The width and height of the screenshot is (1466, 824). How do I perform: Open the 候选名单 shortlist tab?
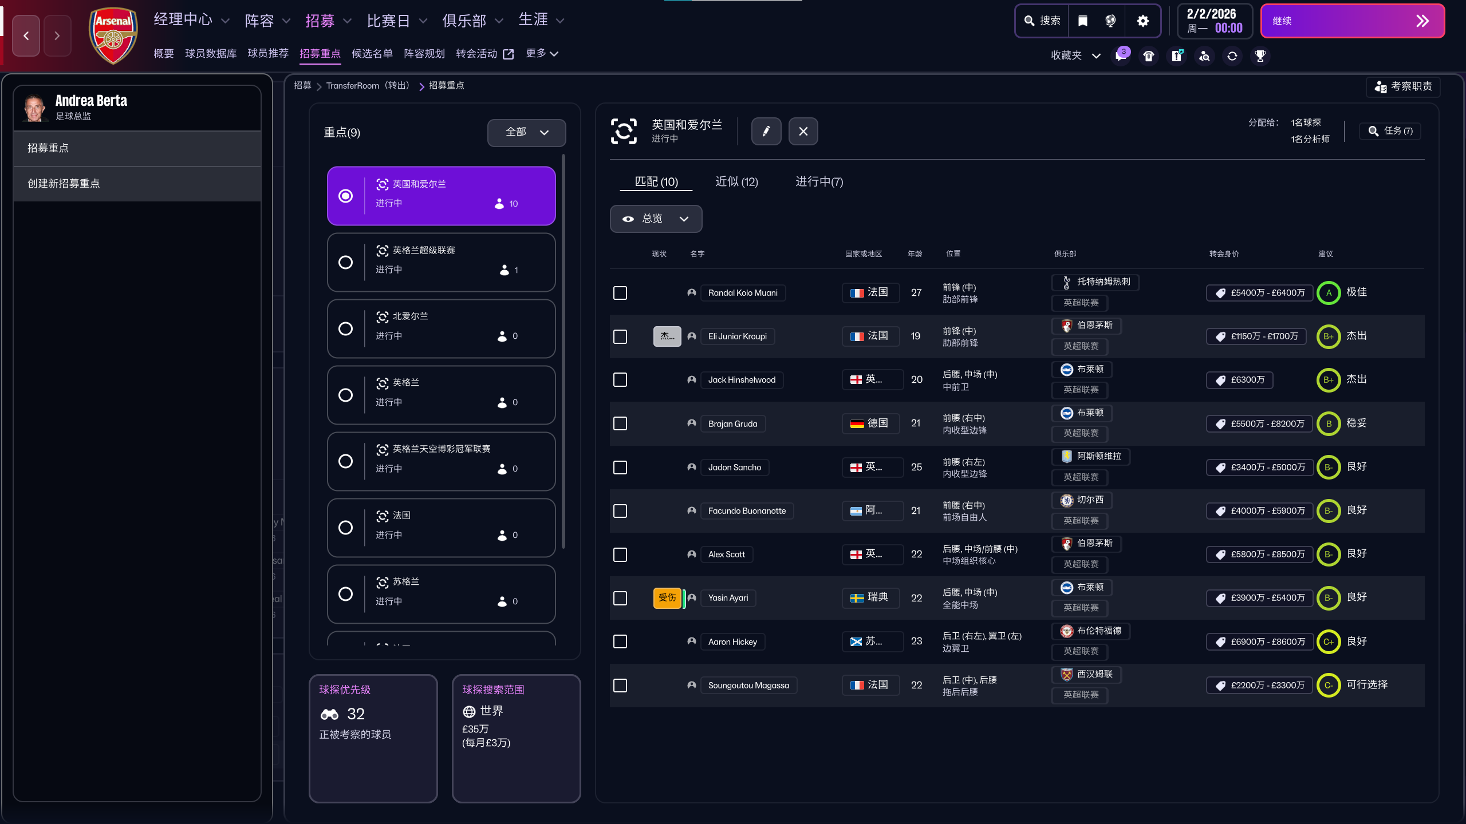(372, 53)
